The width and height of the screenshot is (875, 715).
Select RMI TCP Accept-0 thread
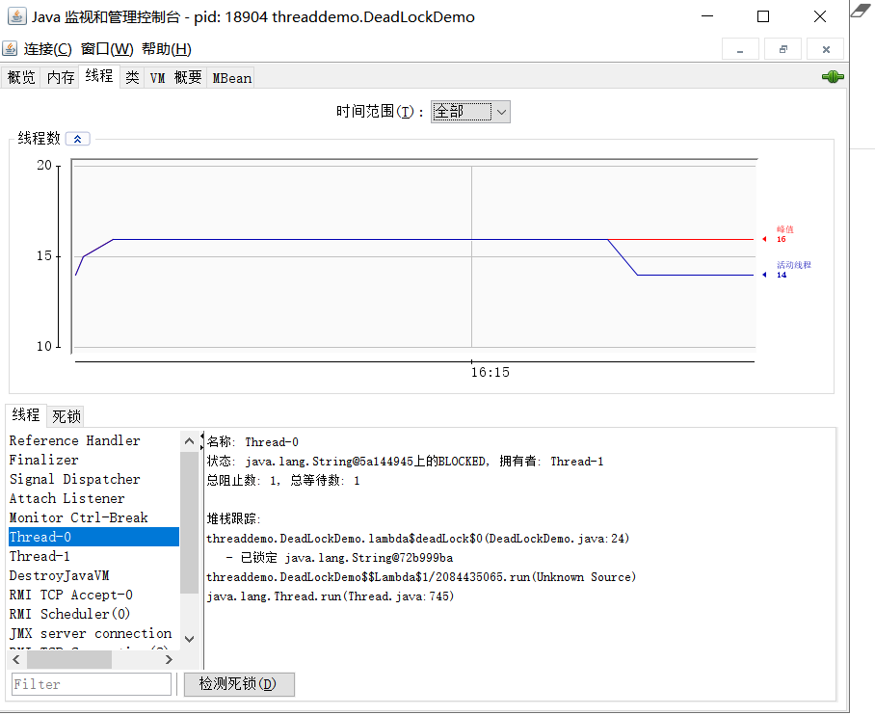[x=93, y=595]
